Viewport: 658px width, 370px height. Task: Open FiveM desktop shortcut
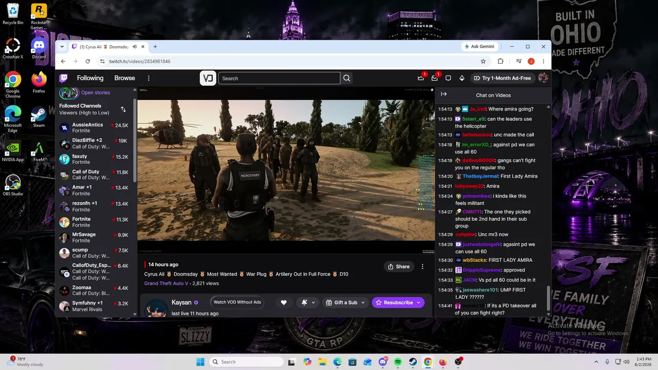pyautogui.click(x=39, y=152)
